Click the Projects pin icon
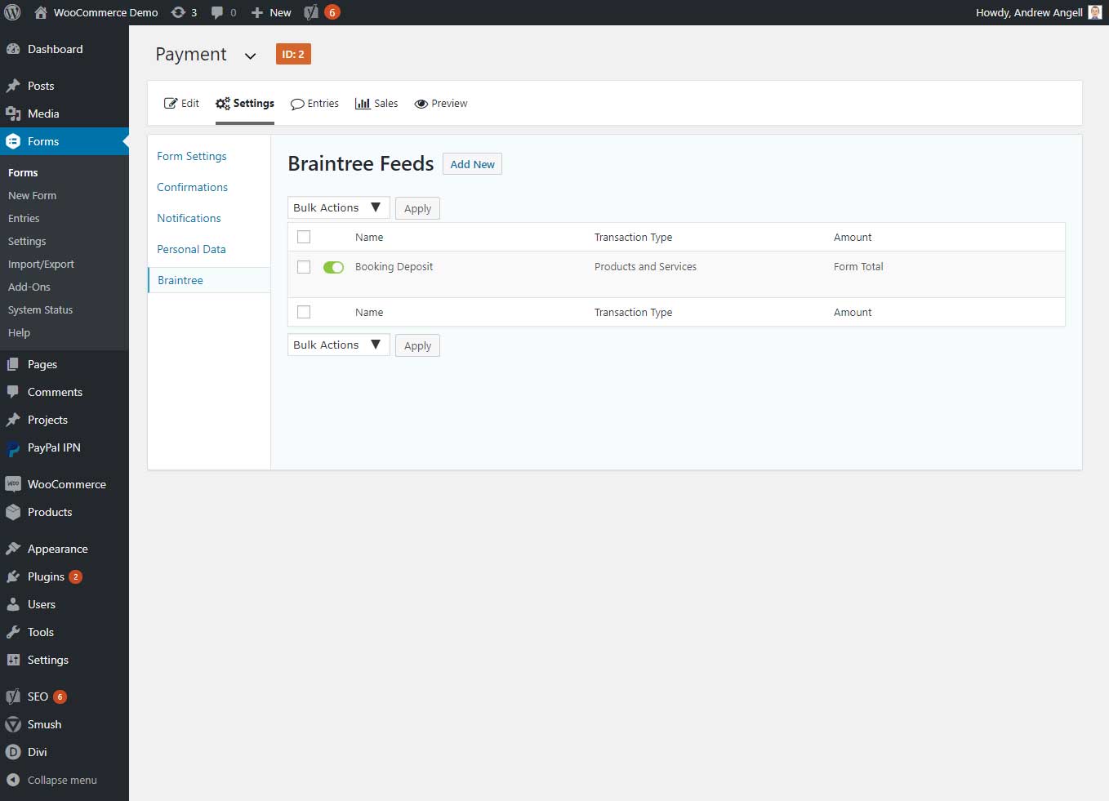 tap(13, 420)
